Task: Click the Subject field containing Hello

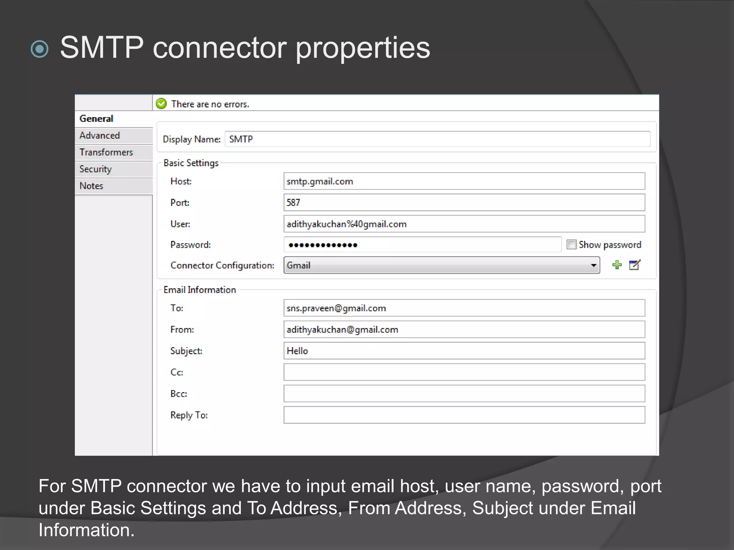Action: (464, 351)
